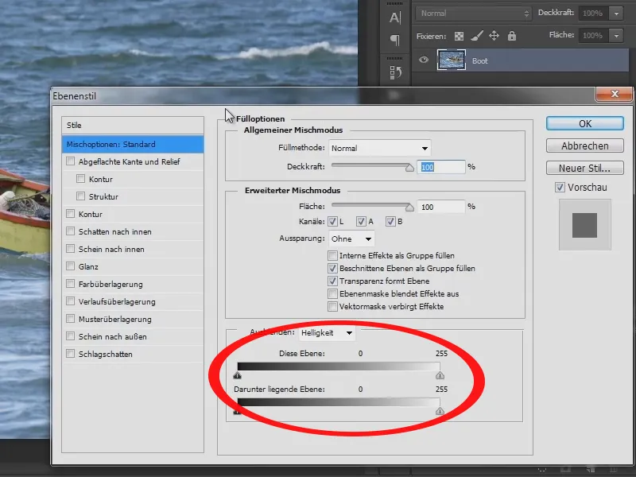This screenshot has height=477, width=636.
Task: Open Musterüberlagerung style entry
Action: 133,320
